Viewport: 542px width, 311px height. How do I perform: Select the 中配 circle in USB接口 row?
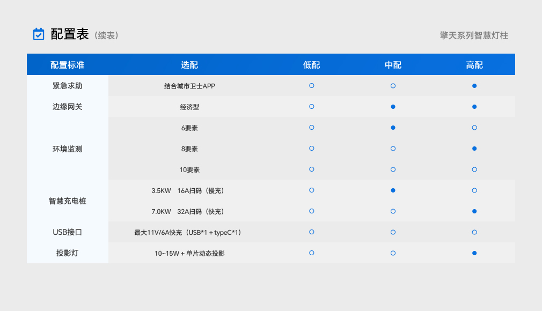393,232
